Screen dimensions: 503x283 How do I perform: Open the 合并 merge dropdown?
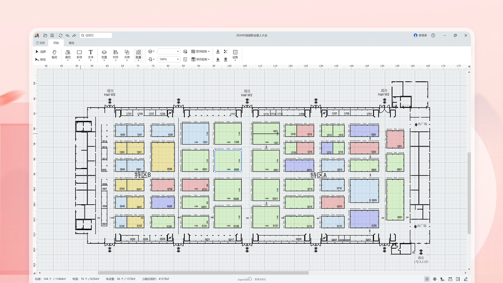[x=127, y=55]
